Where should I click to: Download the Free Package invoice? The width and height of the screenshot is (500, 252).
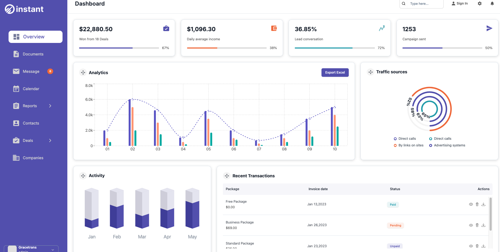coord(483,204)
